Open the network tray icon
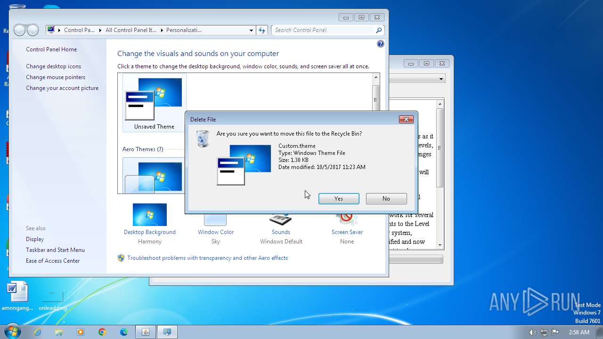Screen dimensions: 603x339 tap(544, 332)
